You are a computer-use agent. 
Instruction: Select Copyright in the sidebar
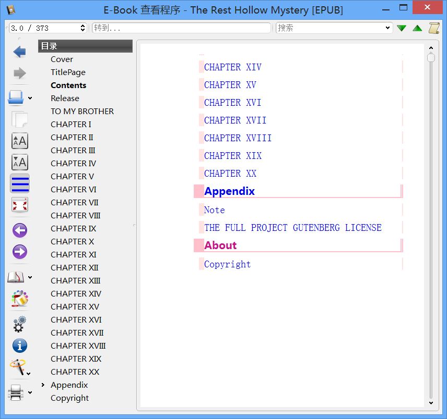[x=69, y=398]
